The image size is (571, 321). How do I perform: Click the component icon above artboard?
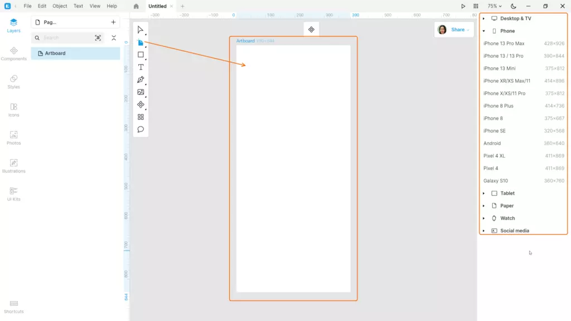click(x=311, y=30)
